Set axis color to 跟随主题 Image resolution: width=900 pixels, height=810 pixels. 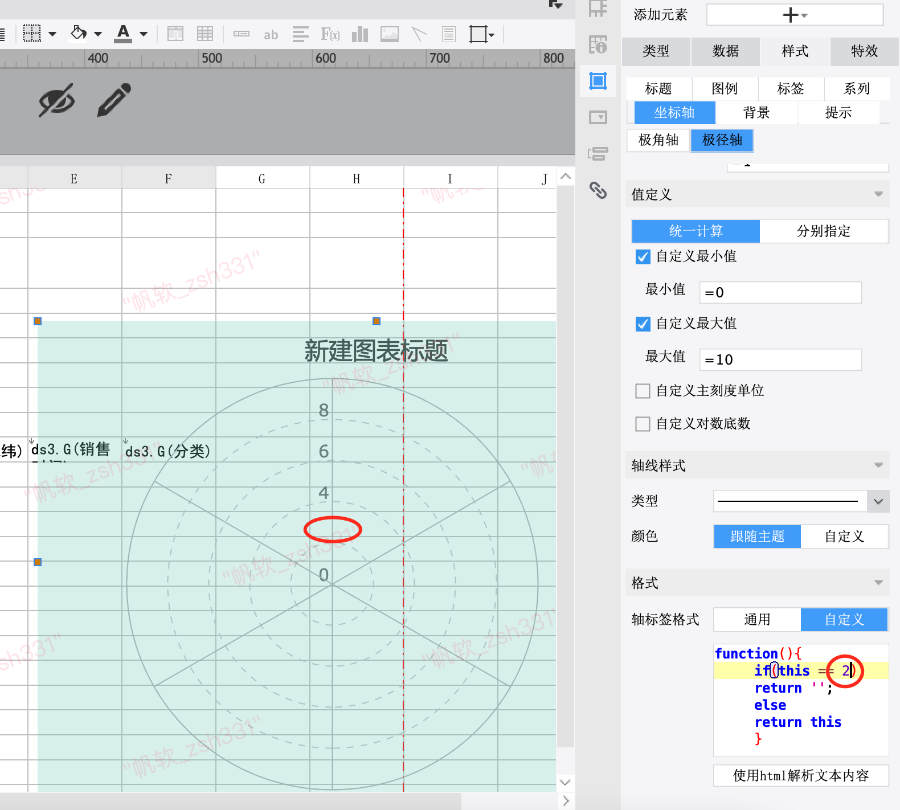758,537
